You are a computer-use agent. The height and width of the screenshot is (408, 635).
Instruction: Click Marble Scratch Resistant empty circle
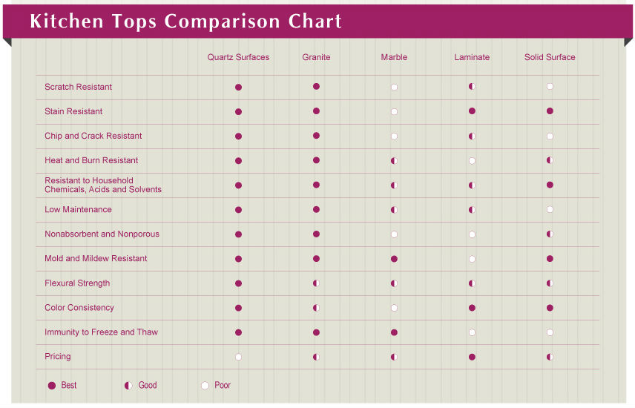(x=394, y=87)
